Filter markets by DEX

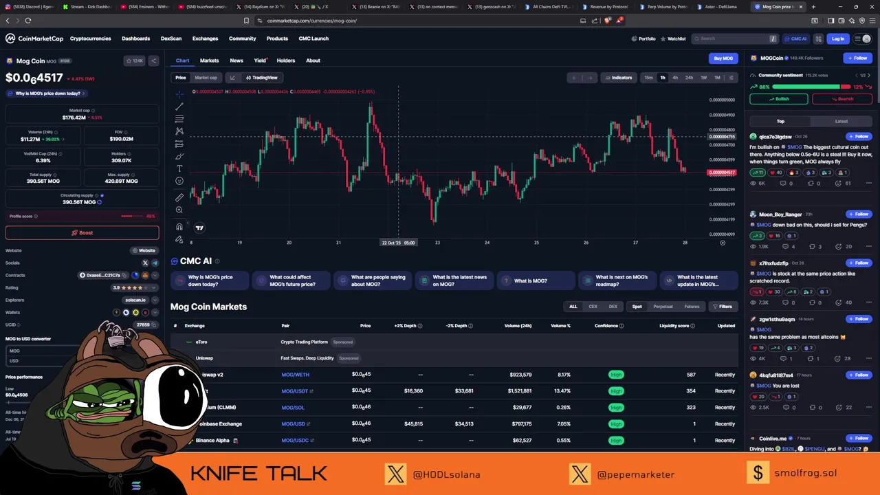pyautogui.click(x=613, y=307)
